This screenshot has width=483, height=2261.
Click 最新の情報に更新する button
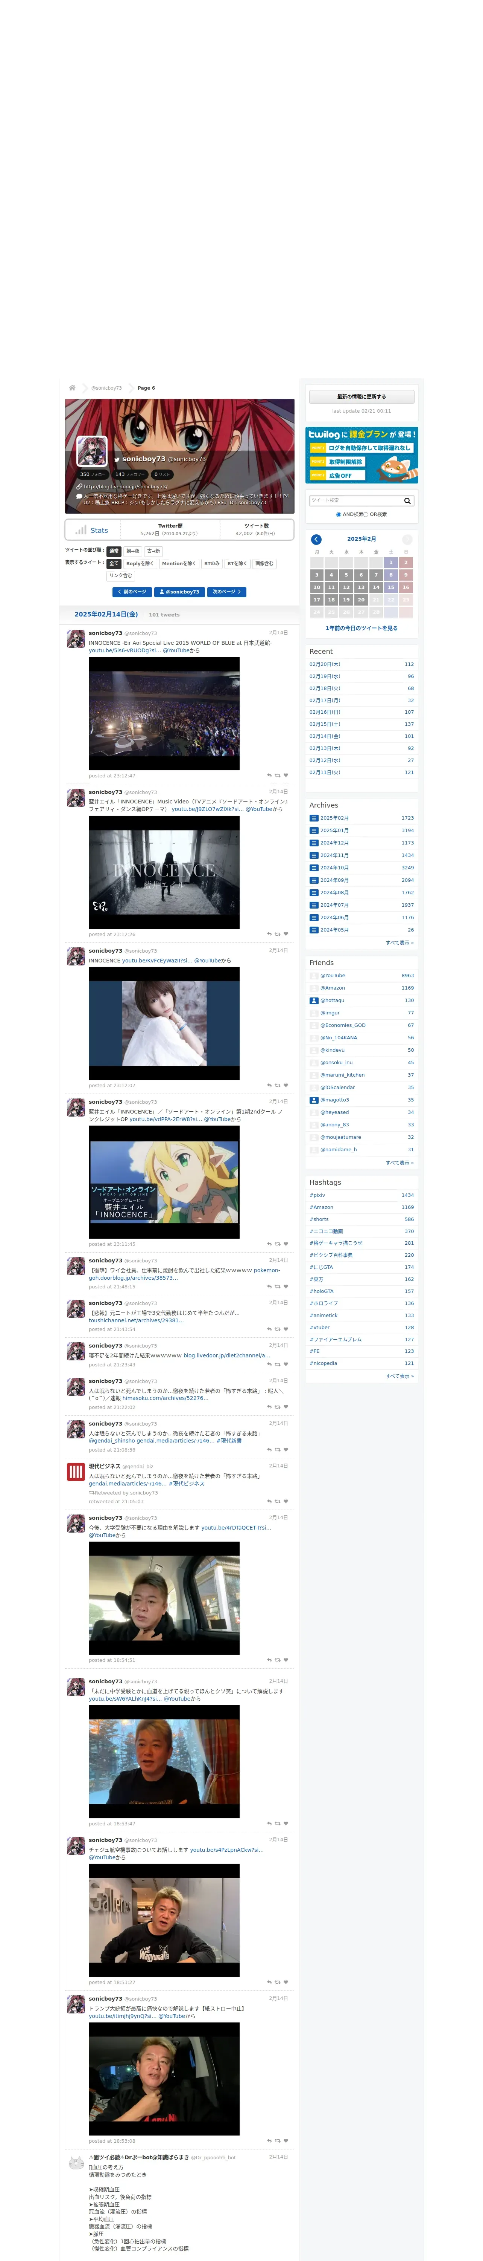click(x=361, y=397)
